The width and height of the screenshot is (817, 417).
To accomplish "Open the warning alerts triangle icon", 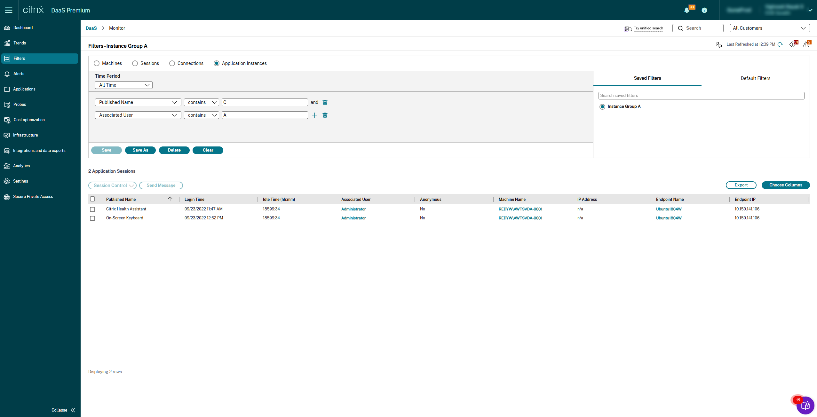I will [806, 44].
